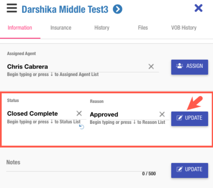
Task: Expand the Status dropdown showing Closed Complete
Action: (40, 114)
